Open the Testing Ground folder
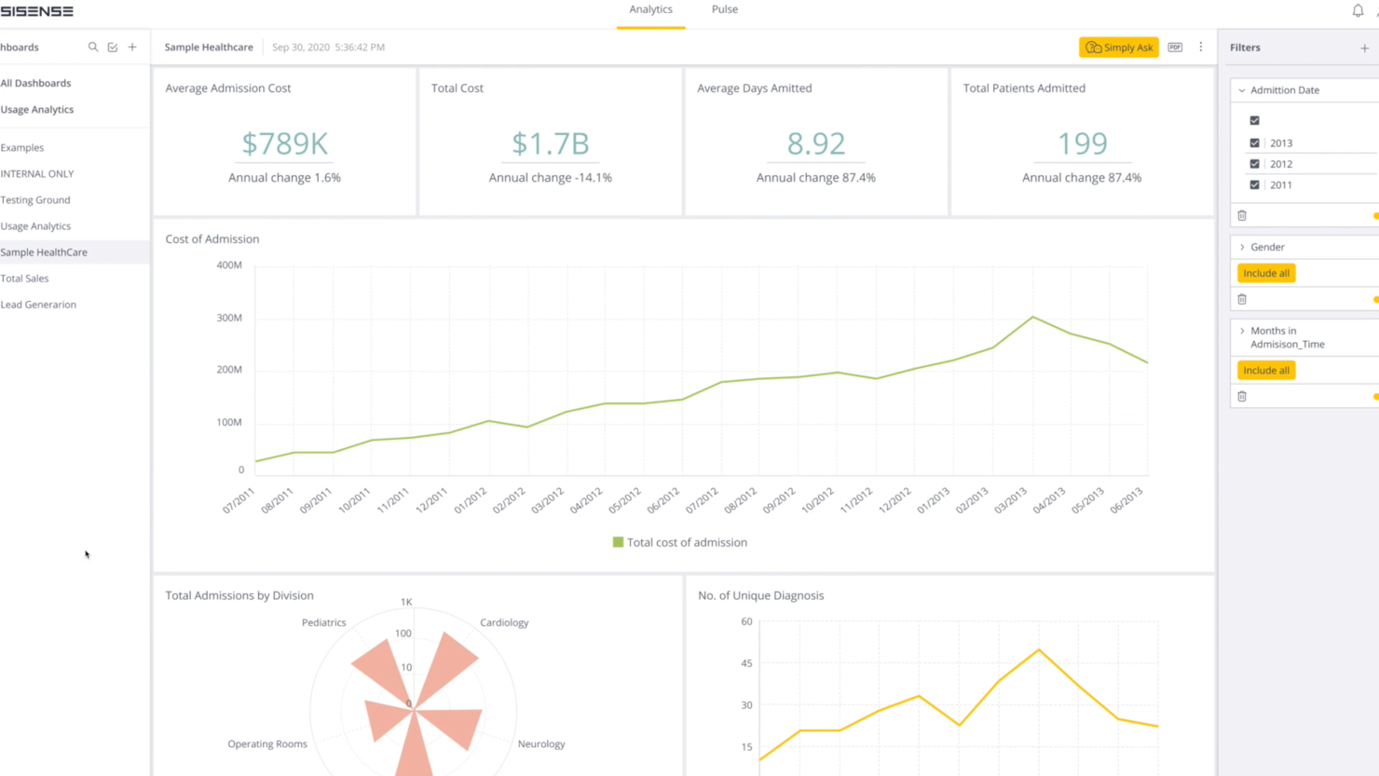This screenshot has height=776, width=1379. click(x=35, y=199)
